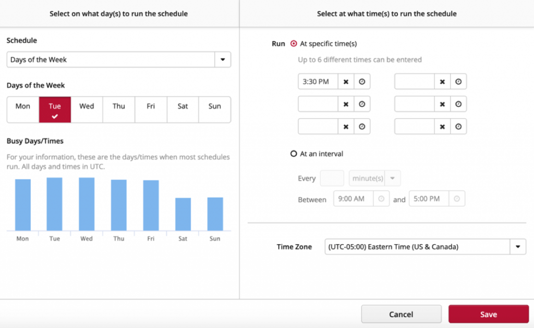Screen dimensions: 534x328
Task: Clear the middle-right time field
Action: coord(442,104)
